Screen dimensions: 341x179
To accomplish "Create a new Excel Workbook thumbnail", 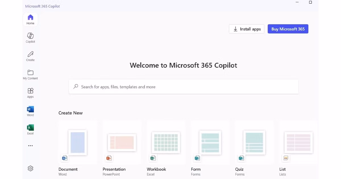I will (x=166, y=142).
